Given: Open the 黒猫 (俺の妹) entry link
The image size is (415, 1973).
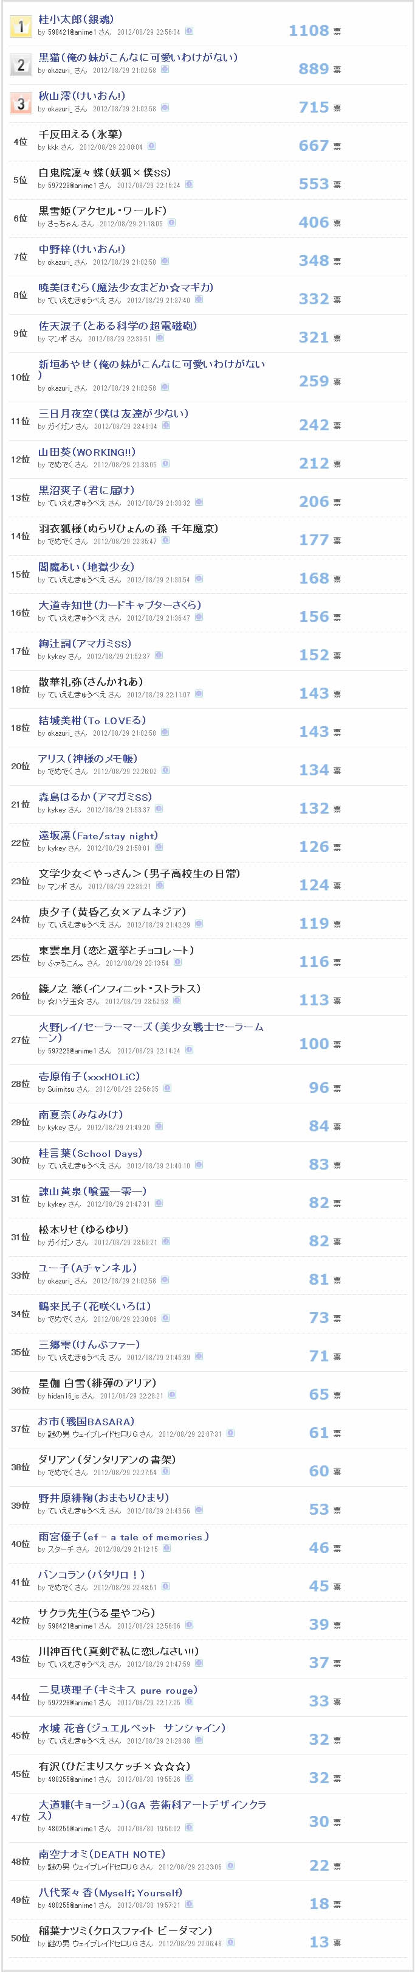Looking at the screenshot, I should (137, 57).
